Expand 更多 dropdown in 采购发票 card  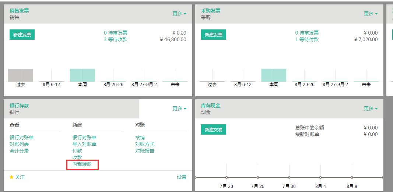pos(371,14)
